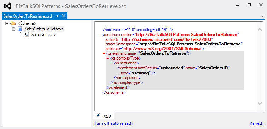267x129 pixels.
Task: Maximize the Visual Studio window
Action: (249, 5)
